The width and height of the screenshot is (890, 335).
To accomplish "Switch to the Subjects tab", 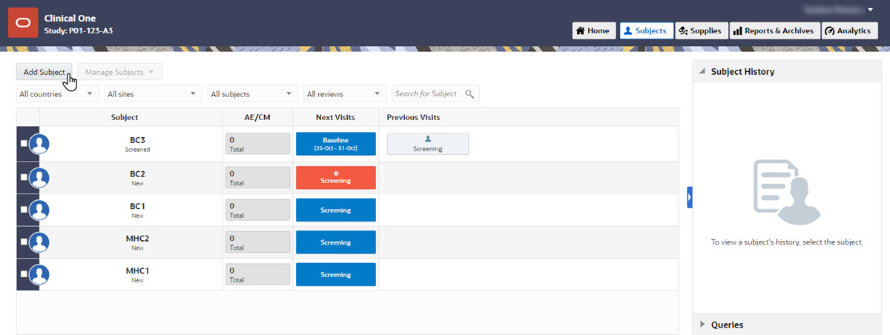I will [646, 30].
